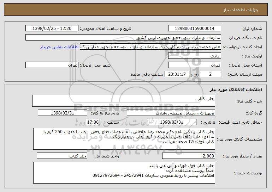
Task: Click the واحد شمارش field جلد کتاب
Action: click(62, 156)
